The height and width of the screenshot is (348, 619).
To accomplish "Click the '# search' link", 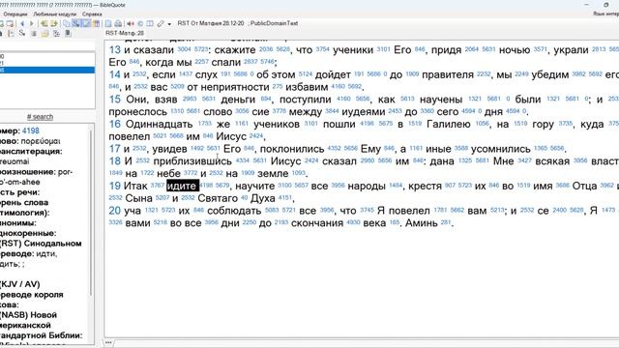I will (40, 117).
